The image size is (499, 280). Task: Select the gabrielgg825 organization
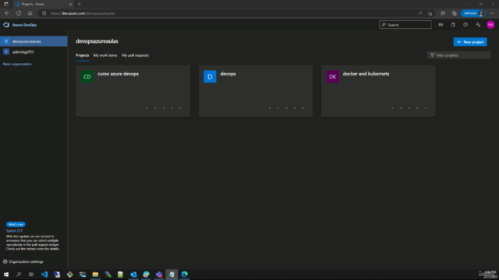(34, 52)
